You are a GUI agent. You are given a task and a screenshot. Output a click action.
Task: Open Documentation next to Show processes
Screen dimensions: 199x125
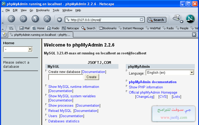88,105
